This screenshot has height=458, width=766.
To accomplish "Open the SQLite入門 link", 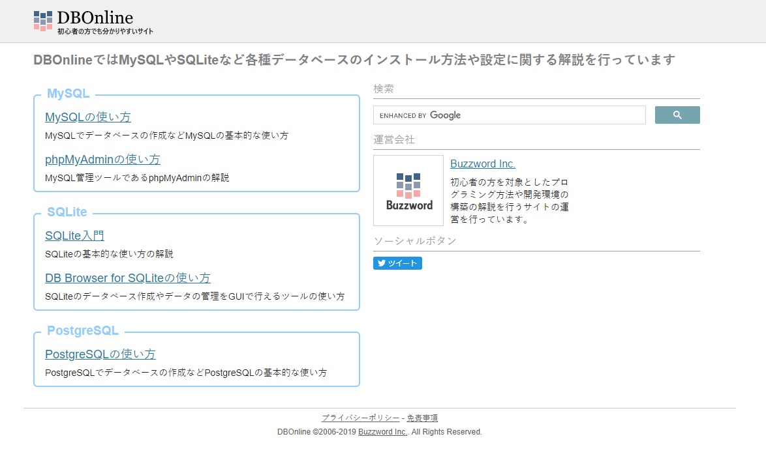I will [x=74, y=236].
